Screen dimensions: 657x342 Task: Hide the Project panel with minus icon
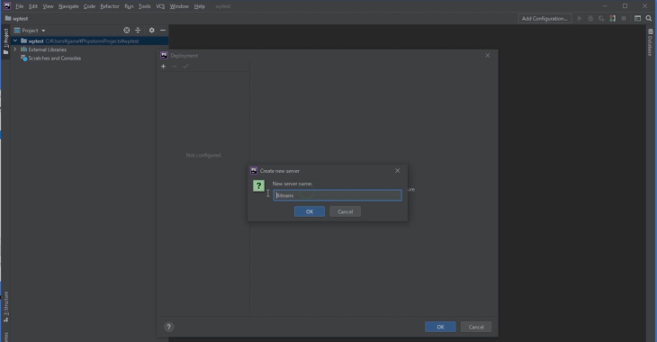coord(163,31)
